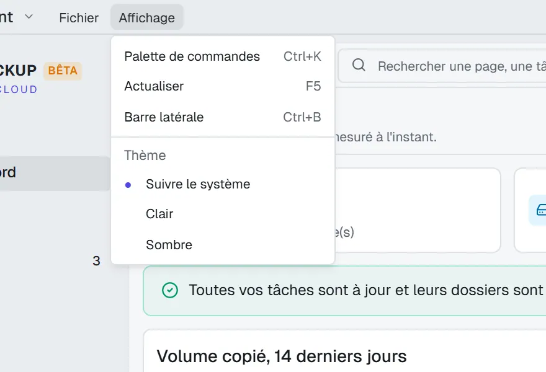Focus the Rechercher une page field
This screenshot has height=372, width=546.
coord(442,66)
